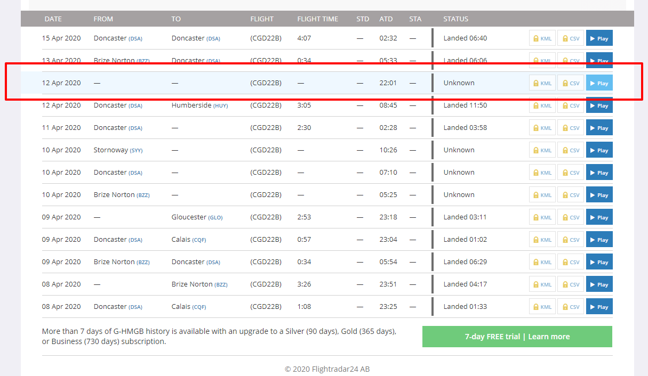Open the 7-day FREE trial Learn more button
Image resolution: width=648 pixels, height=376 pixels.
coord(517,337)
